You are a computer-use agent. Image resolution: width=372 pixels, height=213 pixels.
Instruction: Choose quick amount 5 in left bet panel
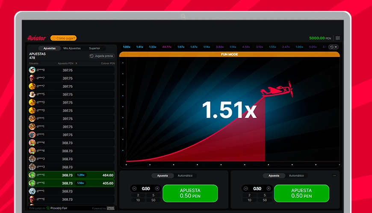[153, 195]
